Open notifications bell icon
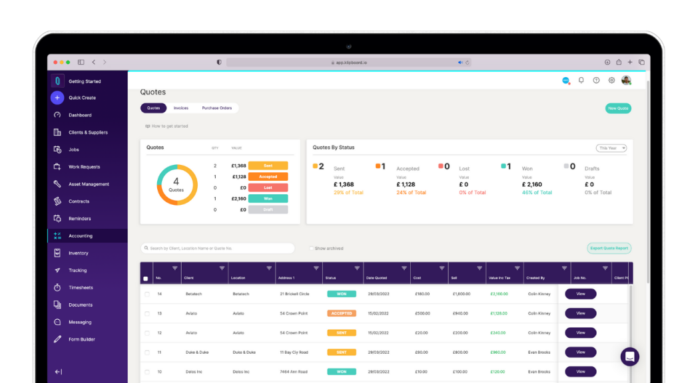 coord(581,80)
